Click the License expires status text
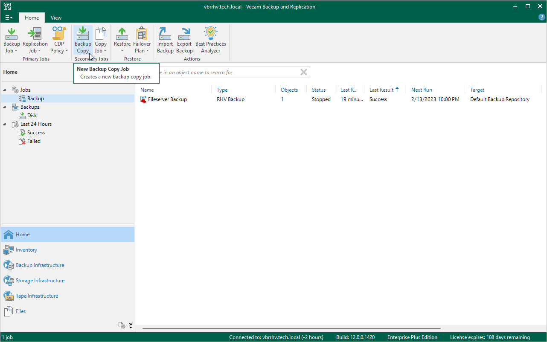 tap(490, 337)
